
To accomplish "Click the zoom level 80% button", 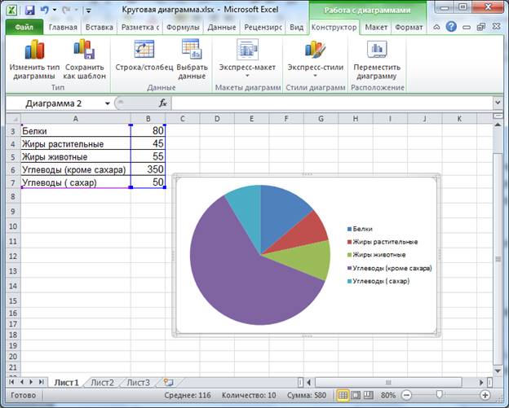I will click(388, 395).
